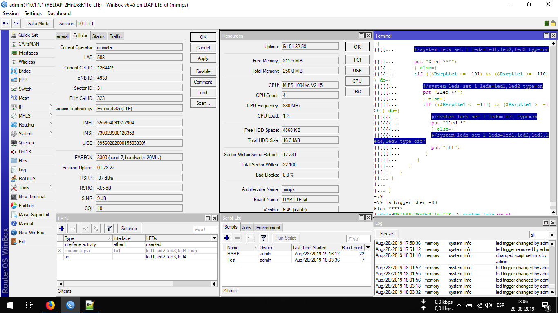Toggle Safe Mode
The width and height of the screenshot is (558, 313).
[38, 23]
